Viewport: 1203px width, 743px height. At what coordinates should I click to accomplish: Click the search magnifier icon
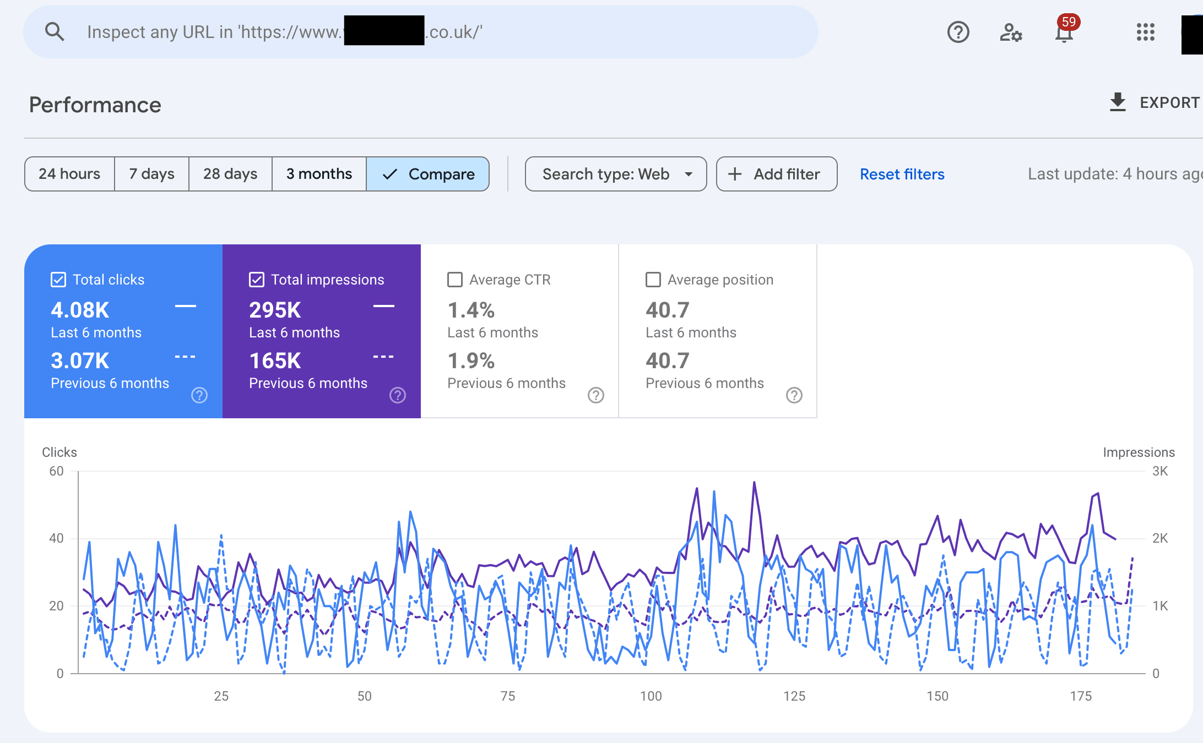54,32
